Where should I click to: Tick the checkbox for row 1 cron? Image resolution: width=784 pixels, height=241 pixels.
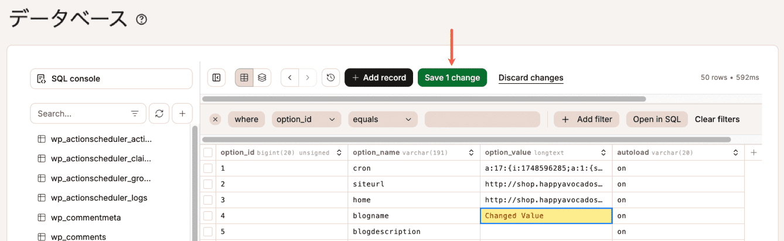click(208, 168)
